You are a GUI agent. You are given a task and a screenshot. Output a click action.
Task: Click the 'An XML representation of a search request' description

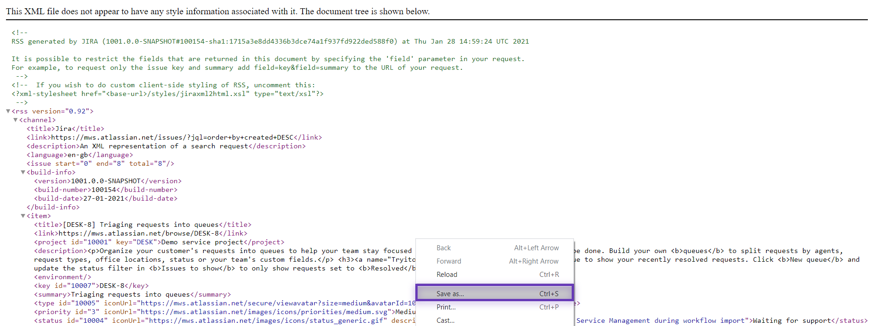[166, 146]
